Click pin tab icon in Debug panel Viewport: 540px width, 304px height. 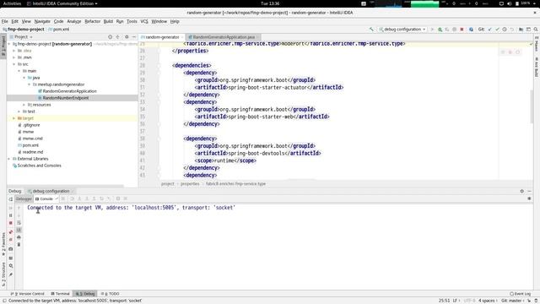[11, 274]
